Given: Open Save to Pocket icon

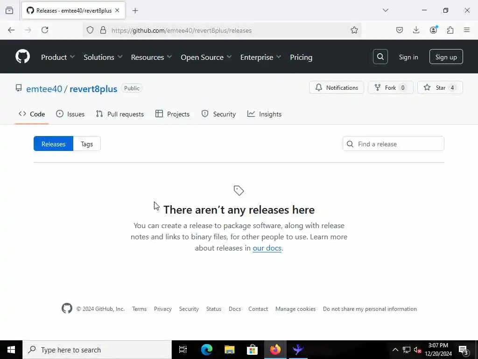Looking at the screenshot, I should coord(400,30).
